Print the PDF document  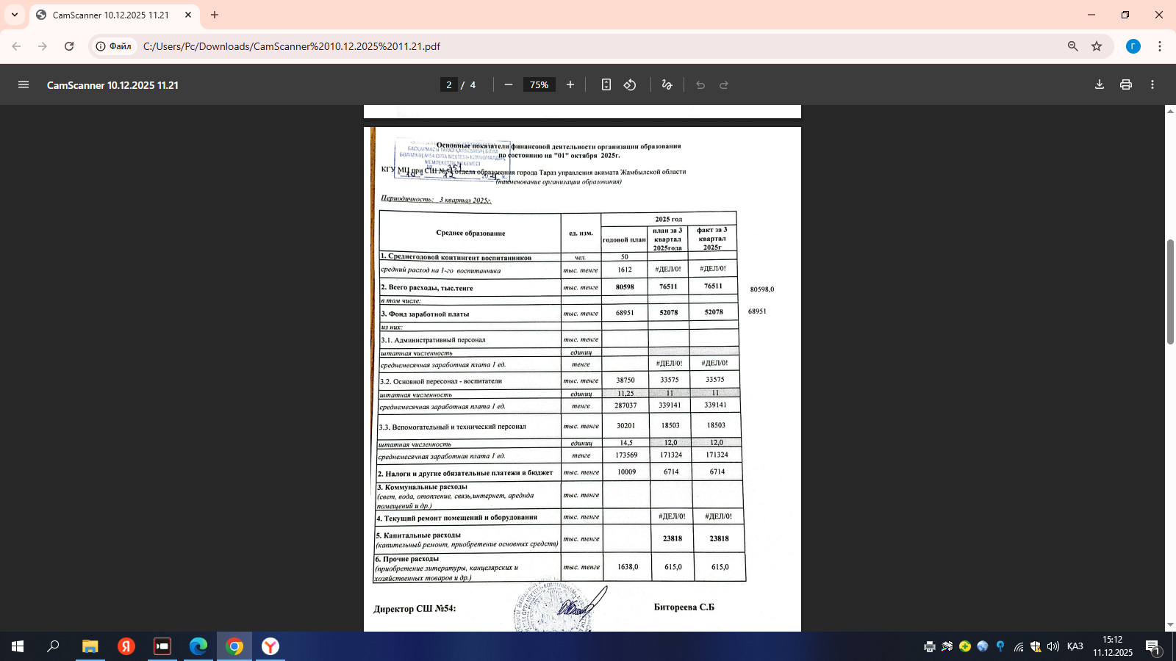click(x=1125, y=84)
